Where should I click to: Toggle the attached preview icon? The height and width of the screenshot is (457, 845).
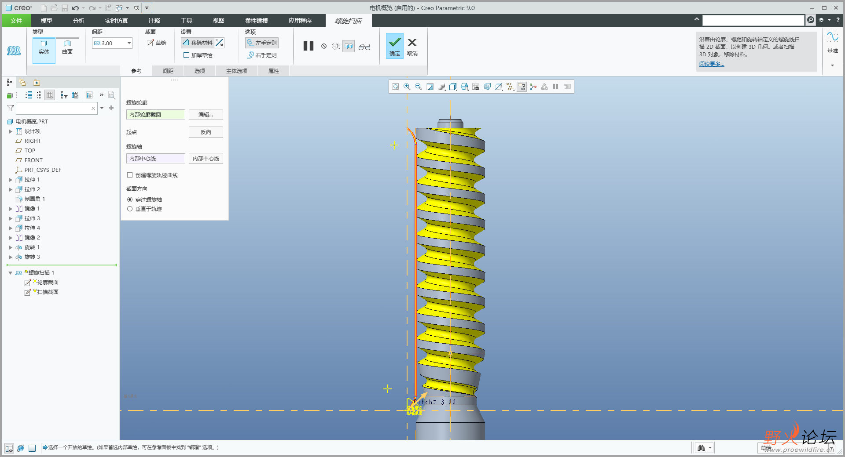pyautogui.click(x=349, y=46)
